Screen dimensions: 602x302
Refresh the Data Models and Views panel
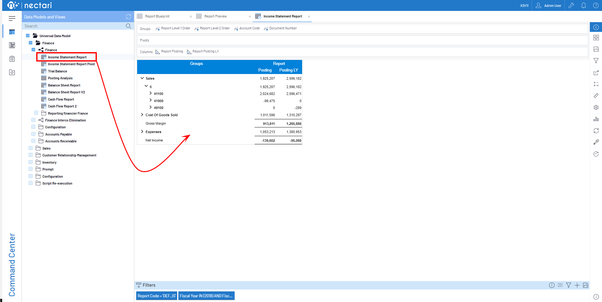[128, 17]
